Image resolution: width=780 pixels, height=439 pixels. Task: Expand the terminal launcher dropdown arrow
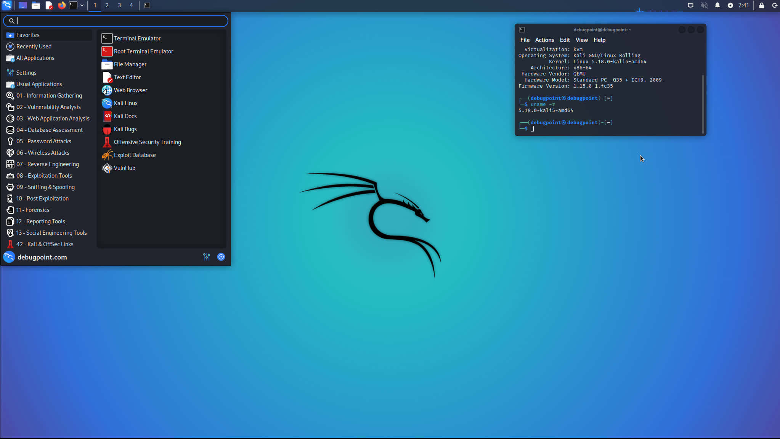pos(82,5)
